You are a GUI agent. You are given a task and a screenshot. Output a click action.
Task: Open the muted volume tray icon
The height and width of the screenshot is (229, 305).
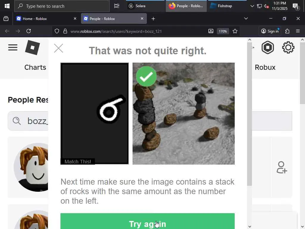266,6
